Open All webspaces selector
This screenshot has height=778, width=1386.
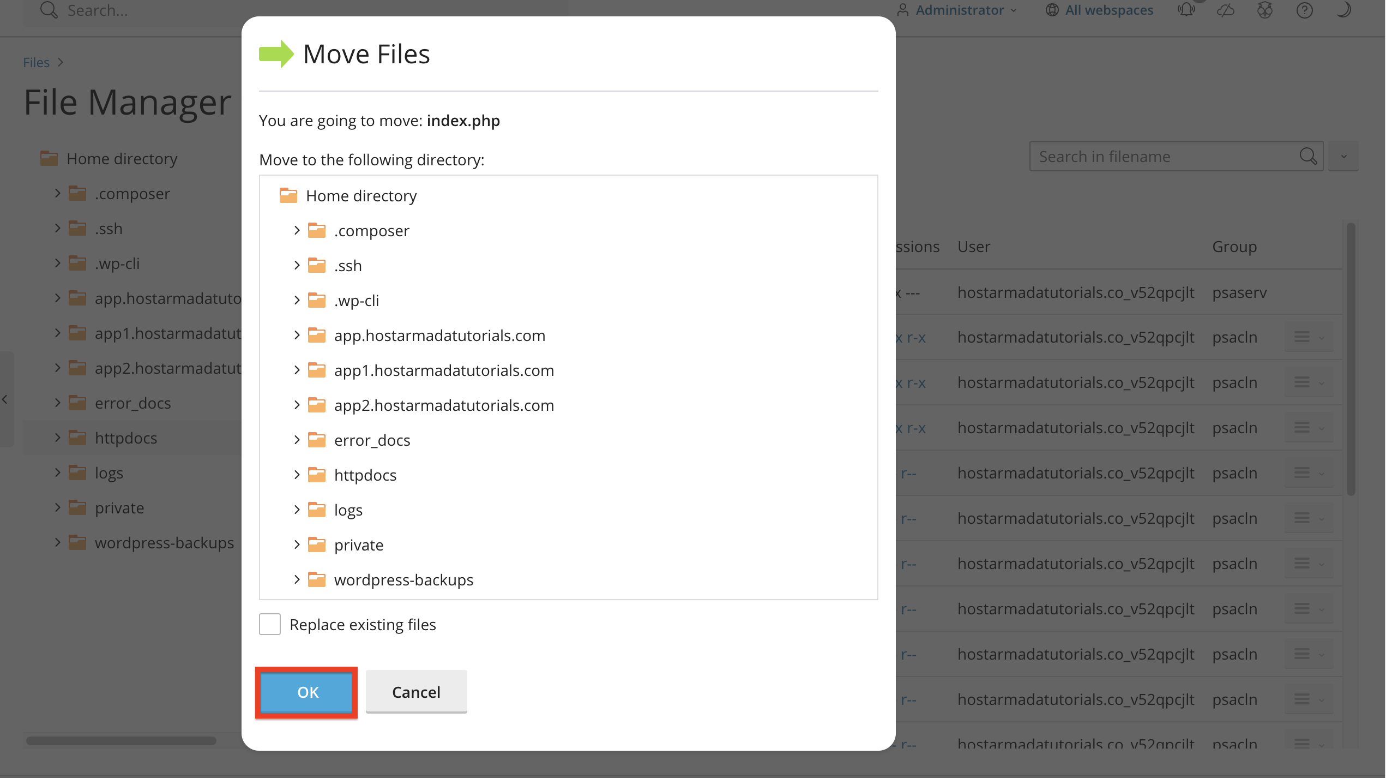coord(1099,10)
